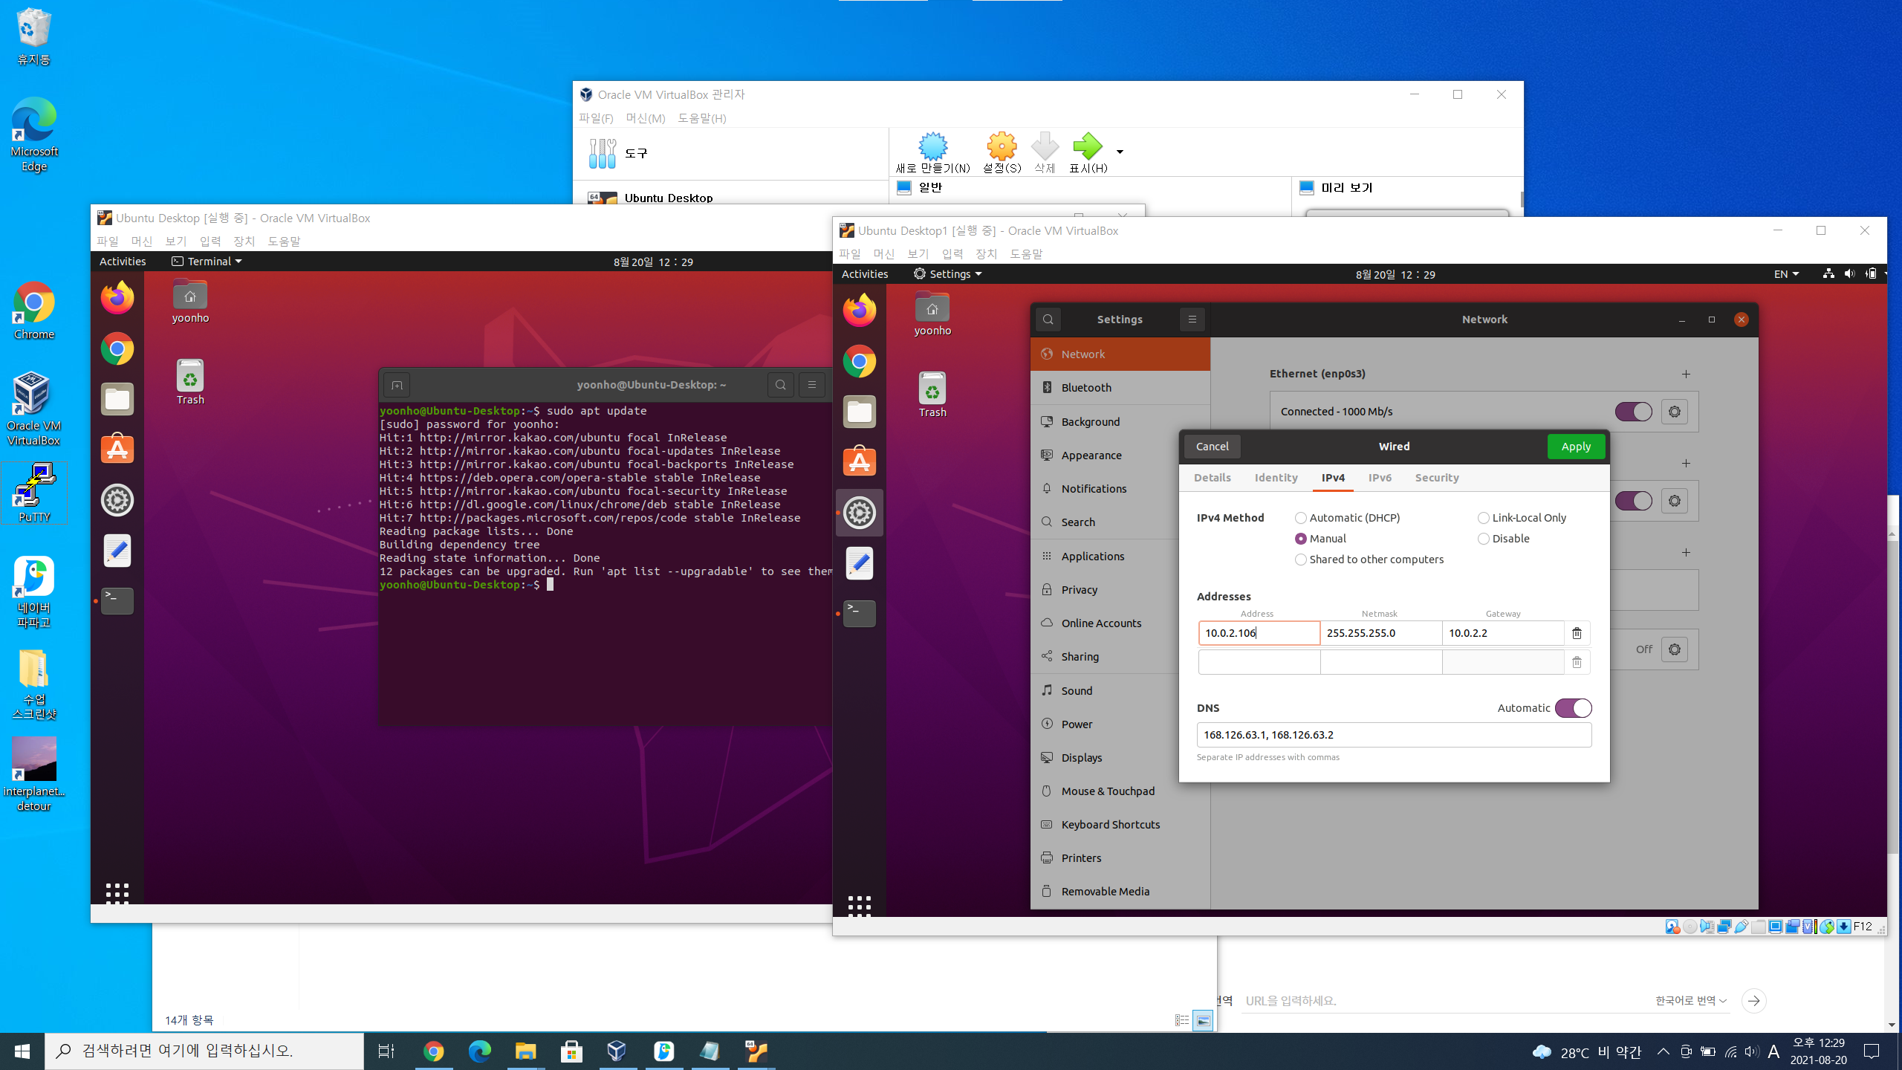Screen dimensions: 1902x1070
Task: Select Automatic (DHCP) IPv4 method
Action: tap(1301, 518)
